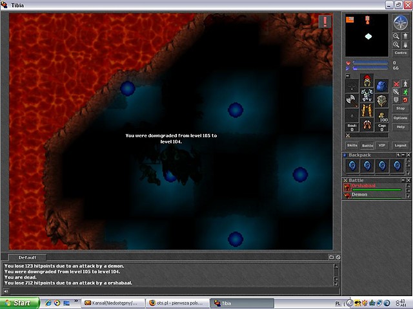Select the axe weapon slot

coord(352,100)
